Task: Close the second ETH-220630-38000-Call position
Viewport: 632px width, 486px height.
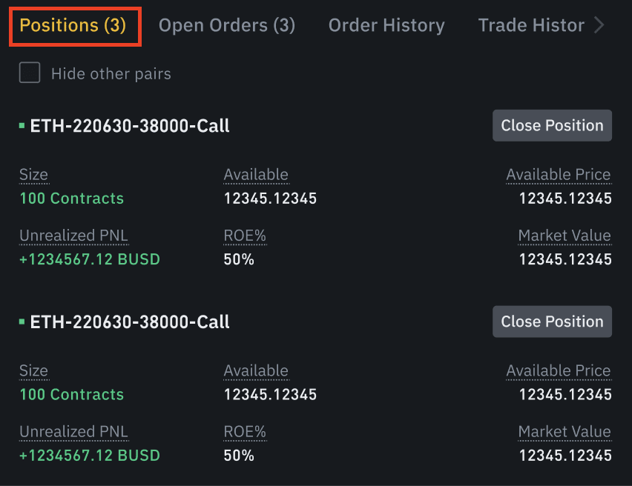Action: pyautogui.click(x=552, y=322)
